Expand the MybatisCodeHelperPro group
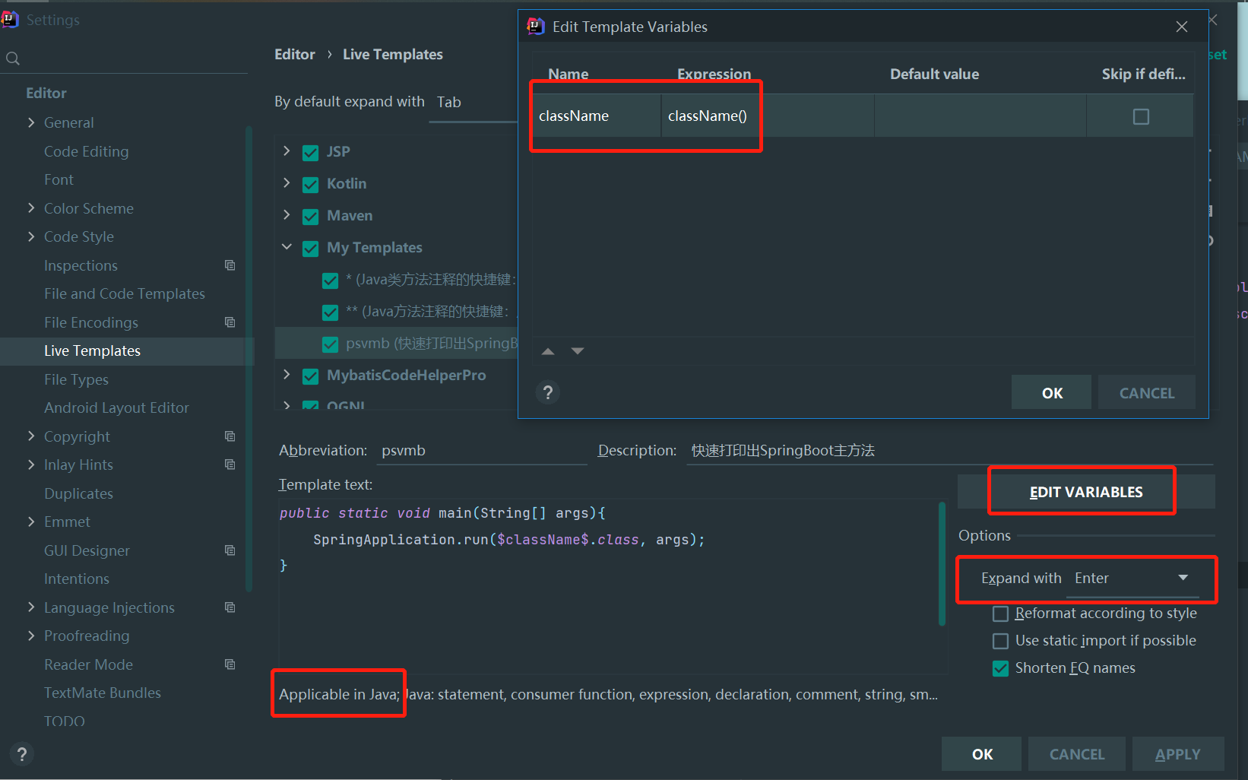Screen dimensions: 1248x780 click(x=287, y=374)
